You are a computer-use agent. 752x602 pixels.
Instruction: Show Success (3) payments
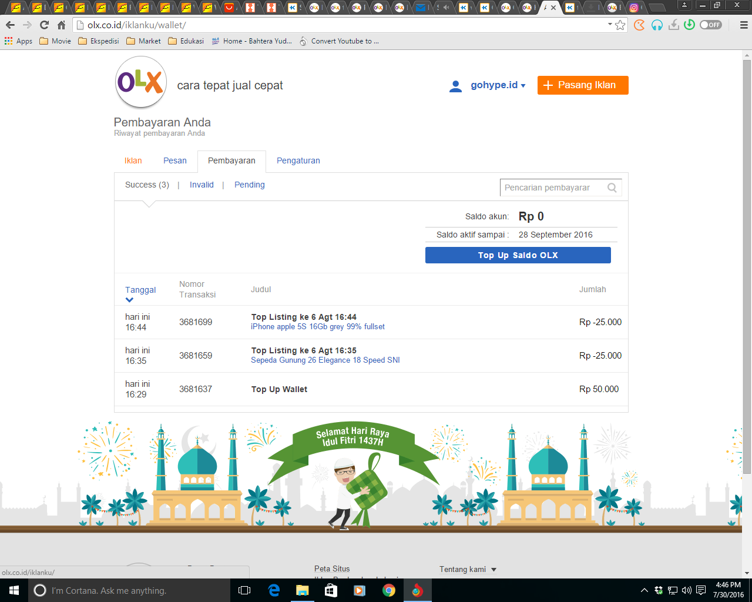(x=147, y=185)
